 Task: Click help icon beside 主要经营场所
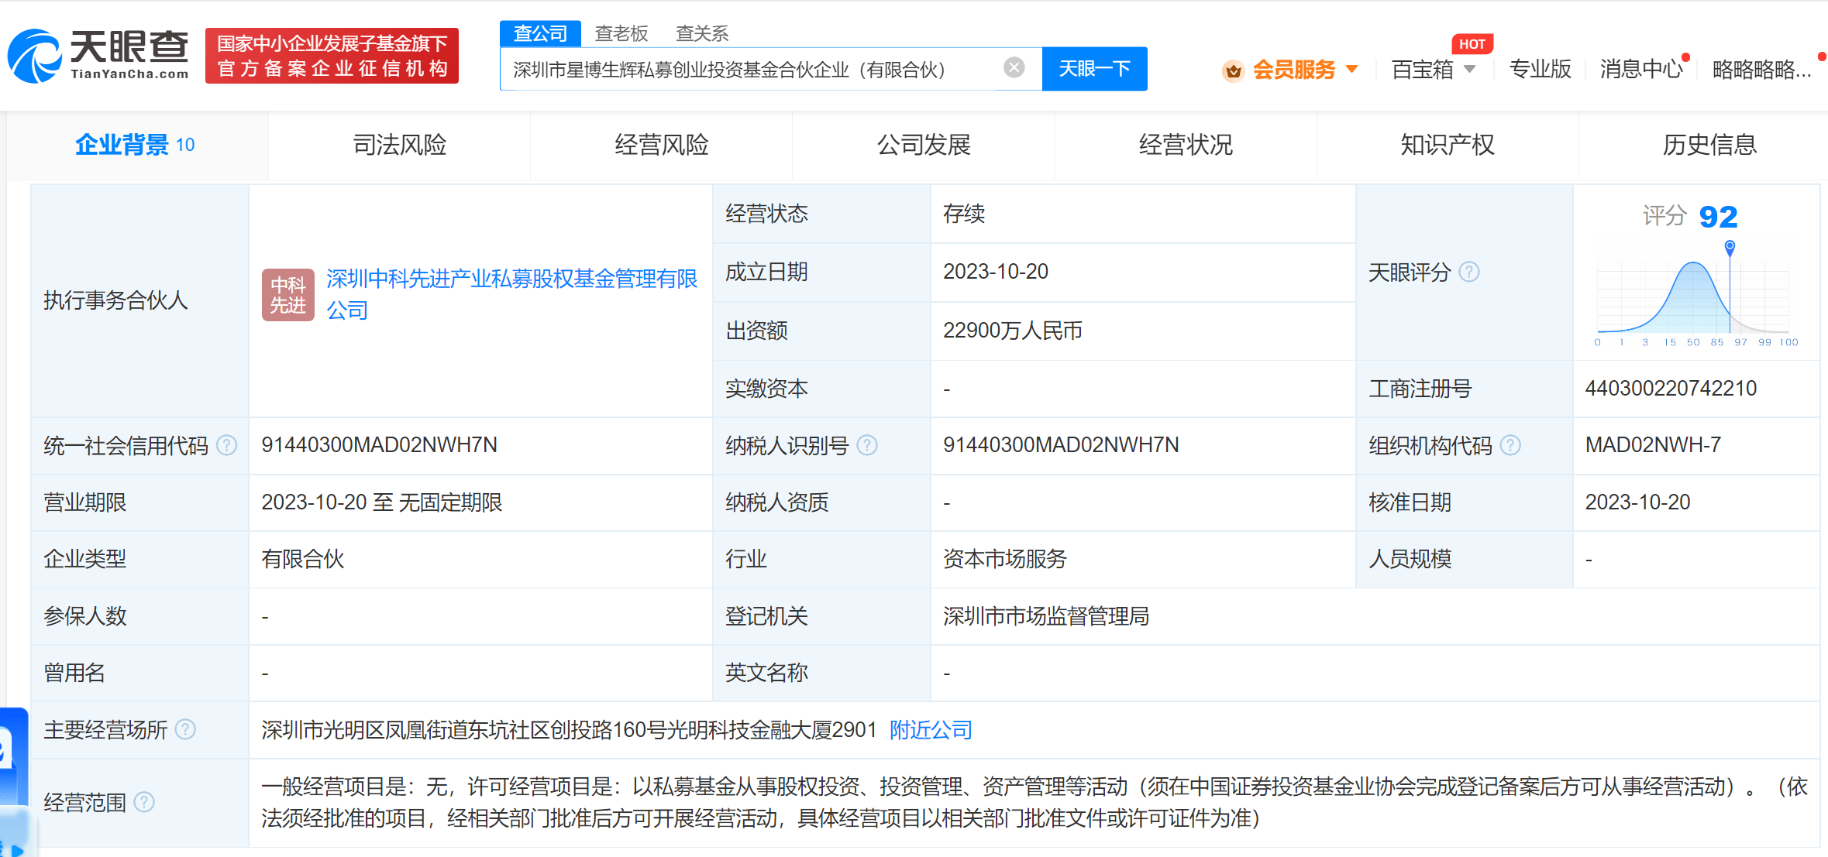[x=185, y=729]
